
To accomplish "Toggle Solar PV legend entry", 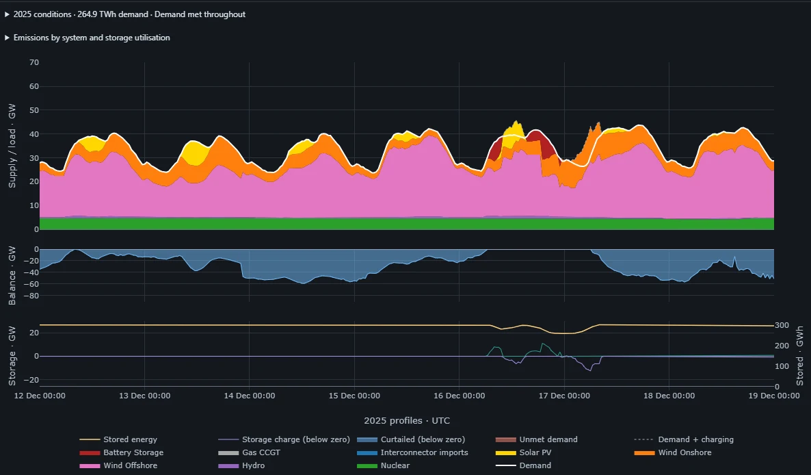I will [x=523, y=452].
